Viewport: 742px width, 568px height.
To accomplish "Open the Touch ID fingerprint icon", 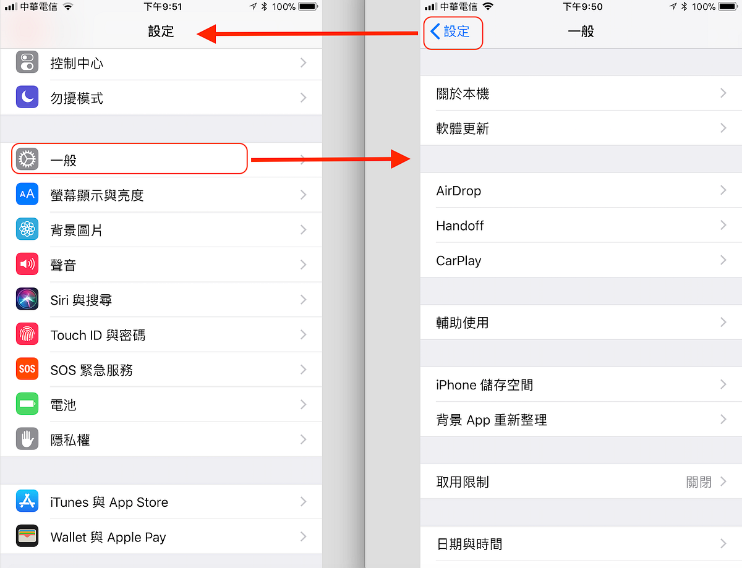I will pos(27,334).
